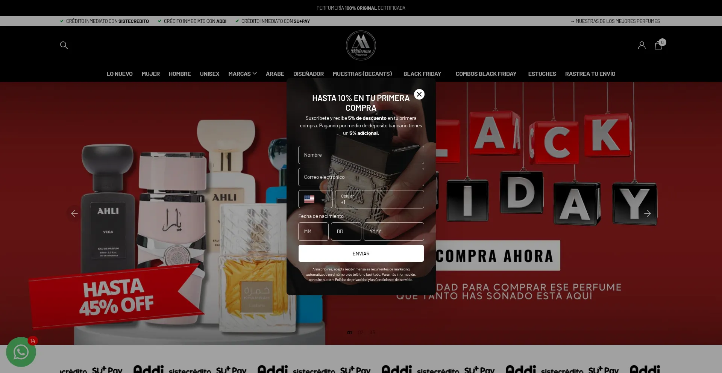Select COMBOS BLACK FRIDAY menu item
Screen dimensions: 722x373
(486, 74)
